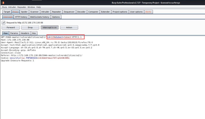This screenshot has height=119, width=205.
Task: Click the User-Agent header line
Action: pyautogui.click(x=47, y=42)
